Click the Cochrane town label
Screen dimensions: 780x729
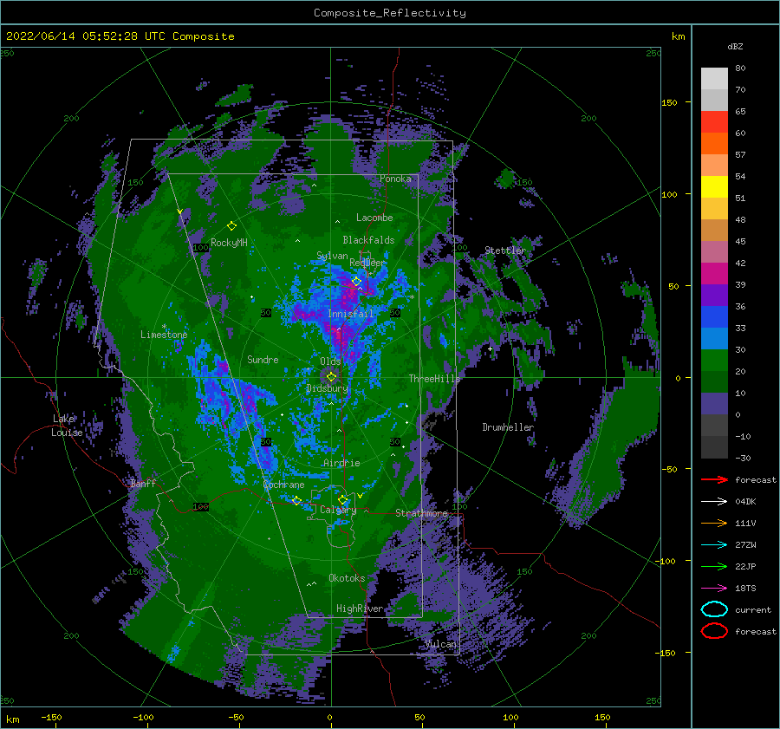[x=283, y=485]
